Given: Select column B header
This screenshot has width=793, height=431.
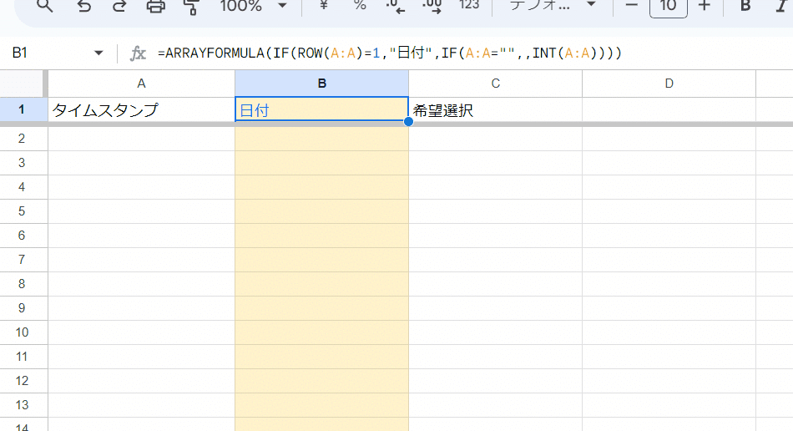Looking at the screenshot, I should click(321, 84).
